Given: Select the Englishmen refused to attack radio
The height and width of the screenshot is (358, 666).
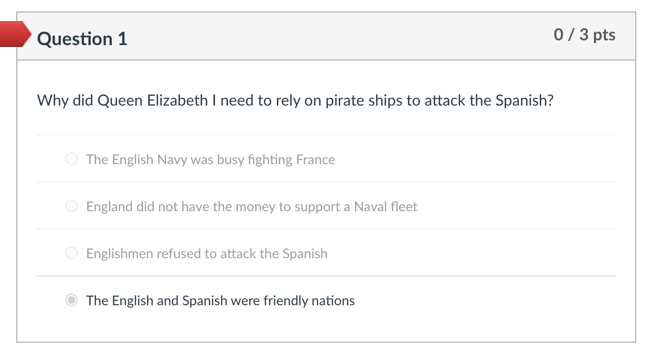Looking at the screenshot, I should [71, 253].
